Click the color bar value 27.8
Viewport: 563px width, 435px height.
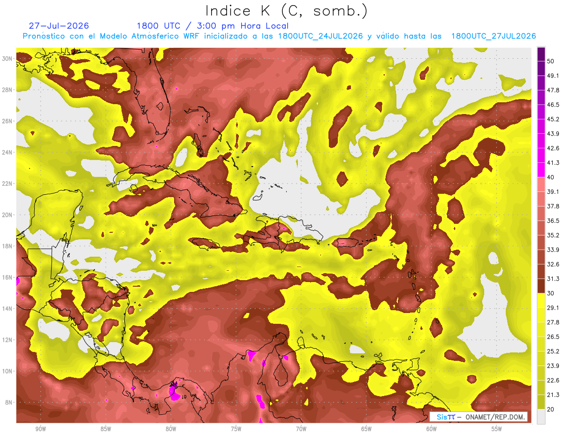click(x=554, y=322)
